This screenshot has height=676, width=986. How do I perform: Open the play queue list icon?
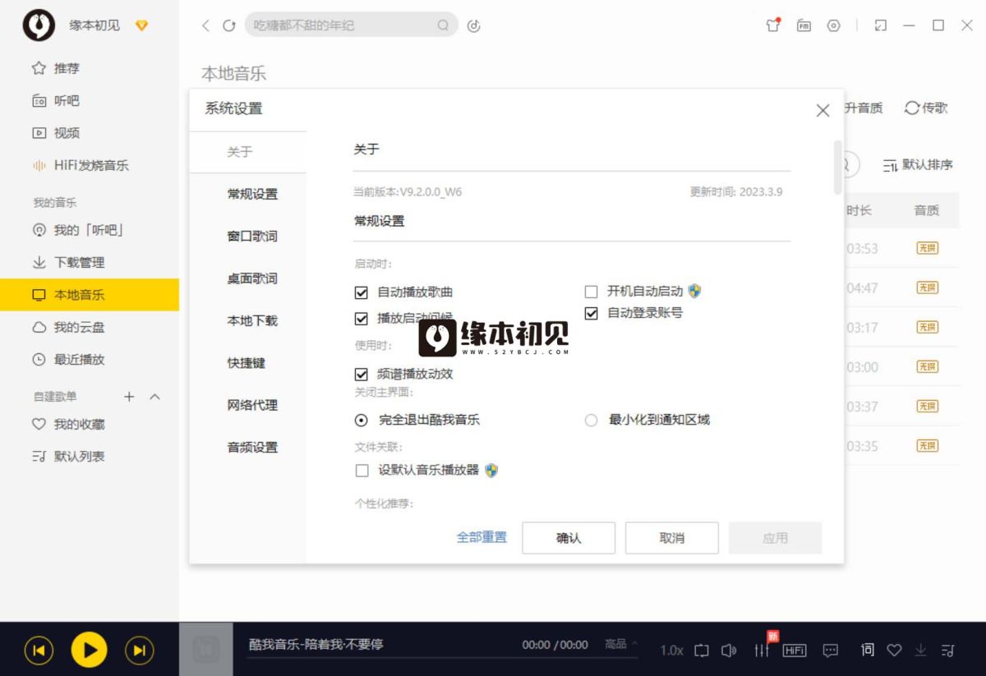coord(948,651)
